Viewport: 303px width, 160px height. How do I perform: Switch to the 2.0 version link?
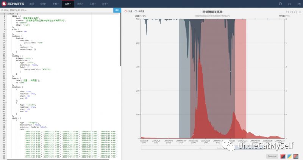coord(290,4)
